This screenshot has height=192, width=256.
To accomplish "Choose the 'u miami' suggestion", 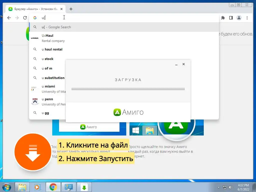I will coord(47,89).
